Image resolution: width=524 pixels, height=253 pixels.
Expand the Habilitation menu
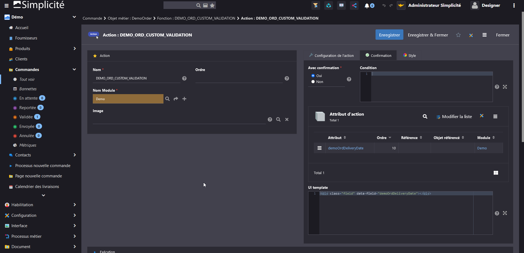click(75, 205)
